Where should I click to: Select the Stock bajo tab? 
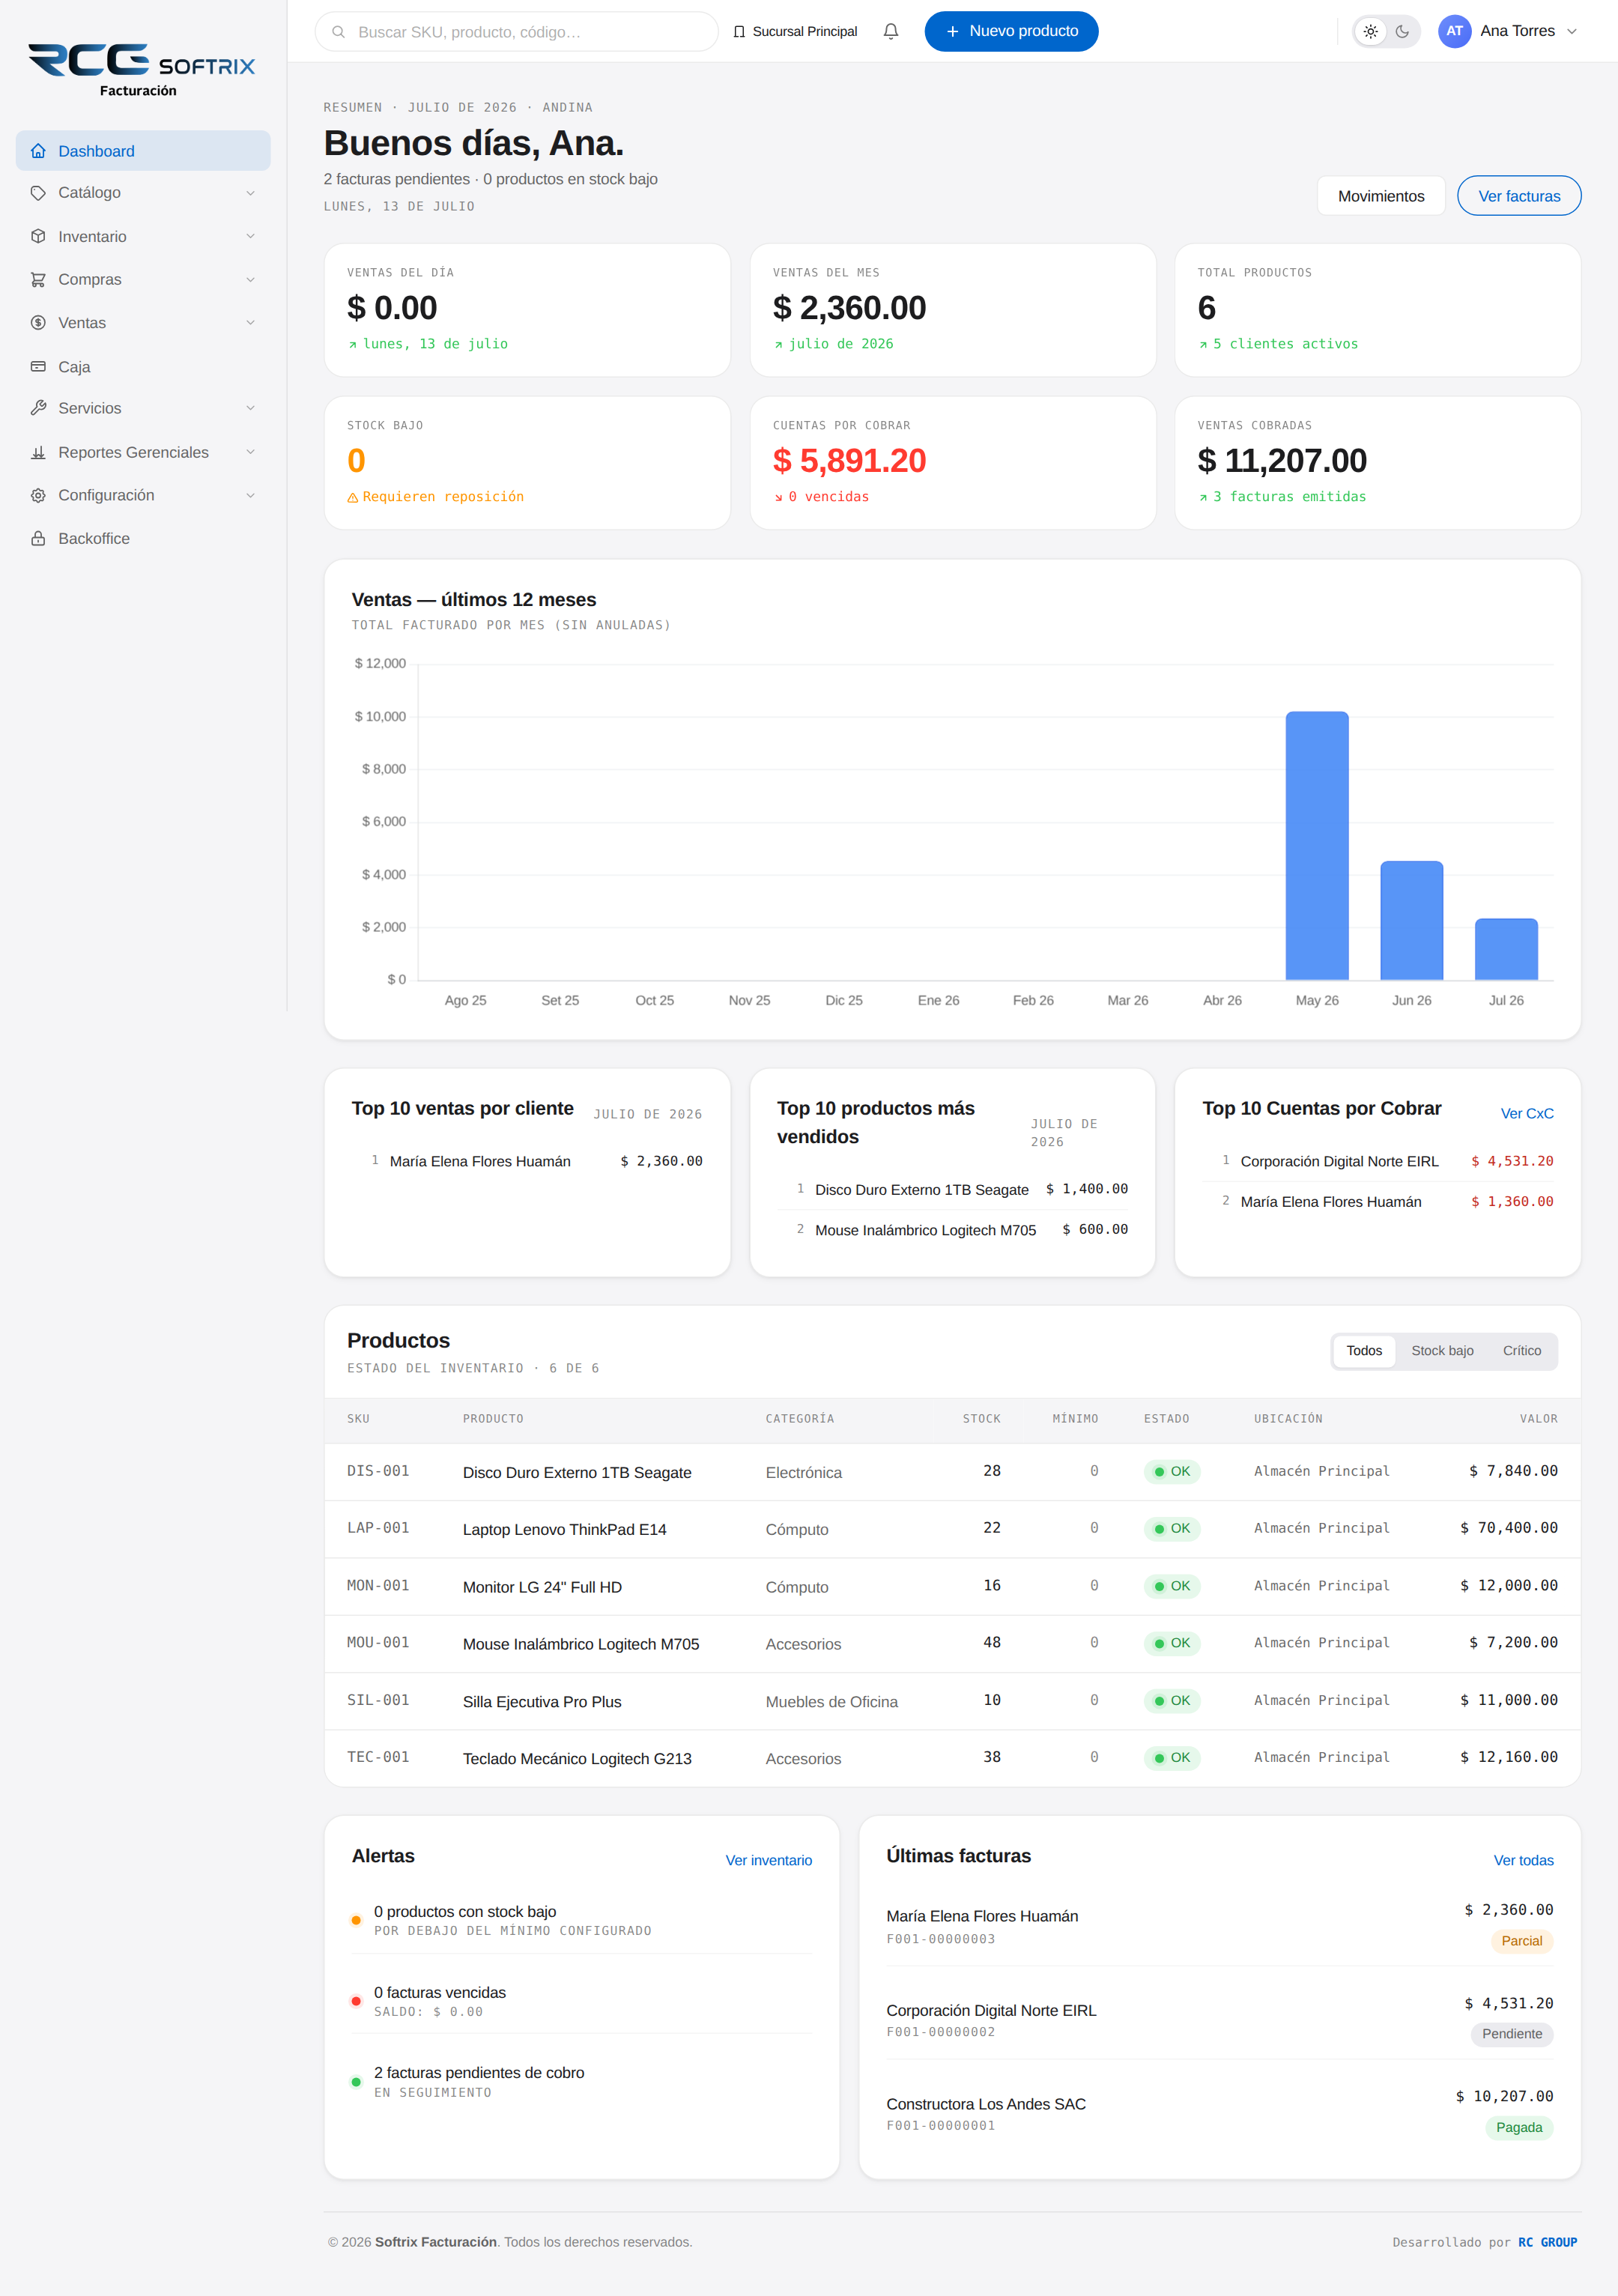[x=1442, y=1351]
